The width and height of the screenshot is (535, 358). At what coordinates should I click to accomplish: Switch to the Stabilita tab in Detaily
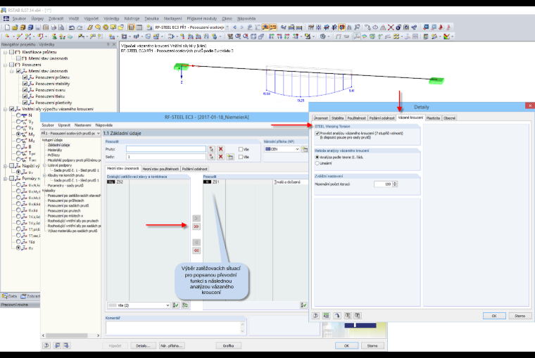tap(337, 118)
